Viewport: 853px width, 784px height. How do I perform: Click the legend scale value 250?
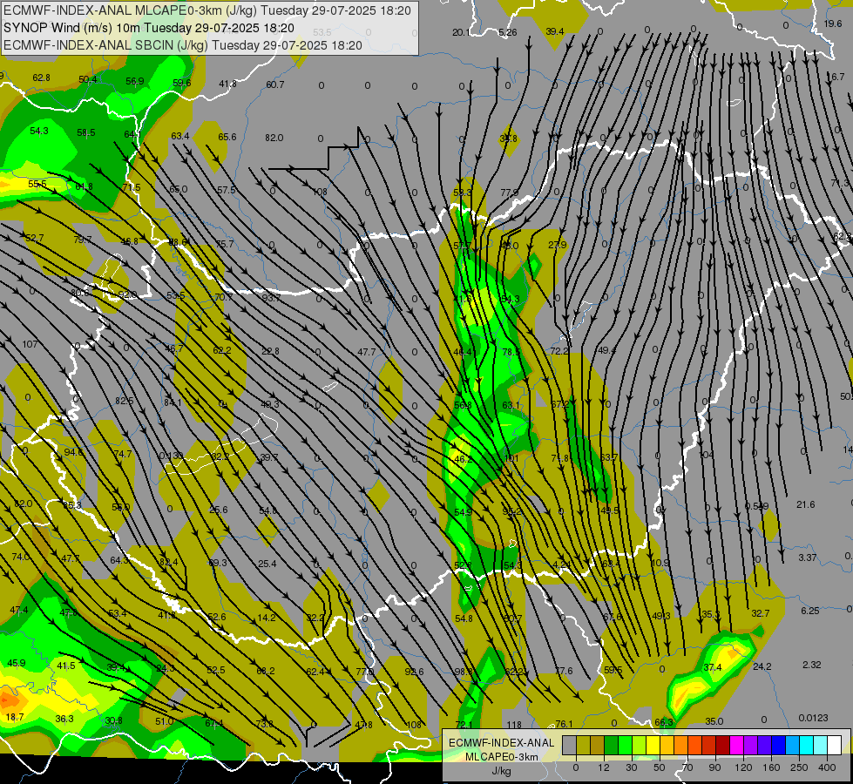799,767
